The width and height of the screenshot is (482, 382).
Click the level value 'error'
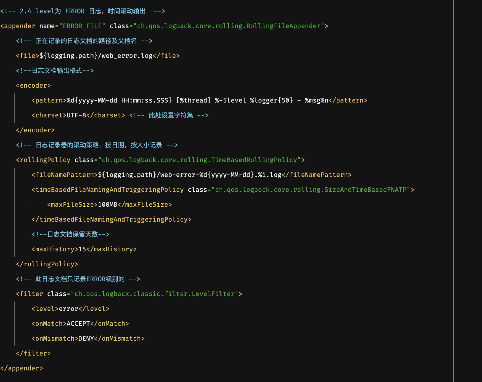click(x=69, y=309)
